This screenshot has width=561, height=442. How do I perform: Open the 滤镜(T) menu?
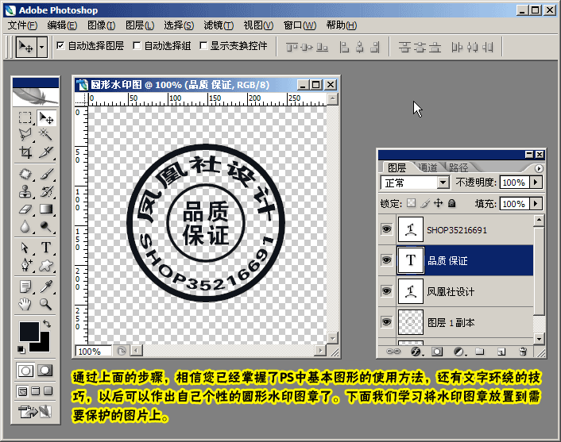coord(219,25)
